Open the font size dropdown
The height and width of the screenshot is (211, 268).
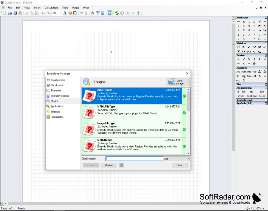pyautogui.click(x=61, y=13)
